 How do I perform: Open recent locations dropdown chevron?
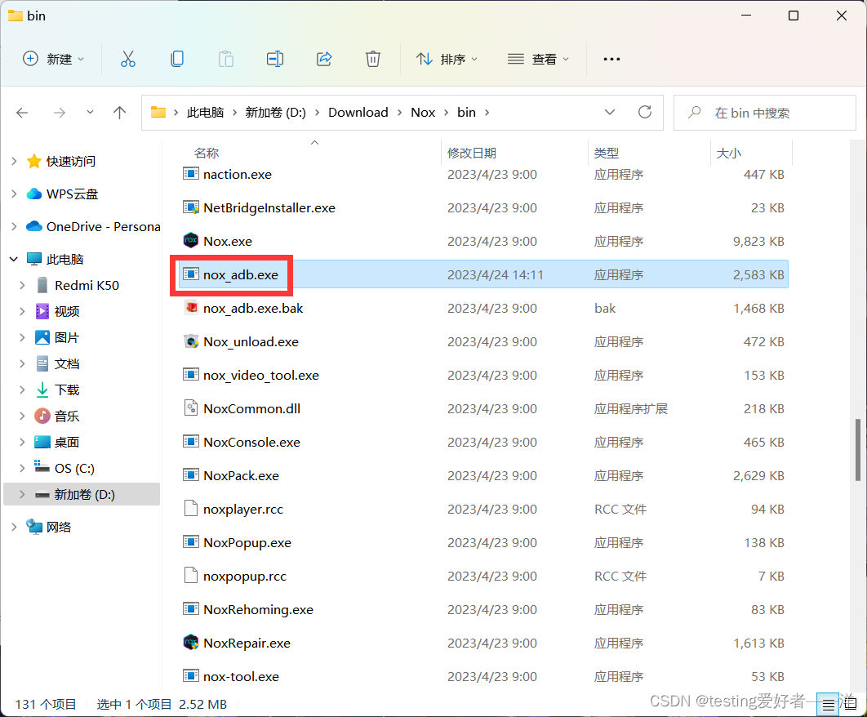90,113
